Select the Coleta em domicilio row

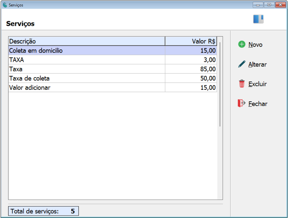pos(113,50)
